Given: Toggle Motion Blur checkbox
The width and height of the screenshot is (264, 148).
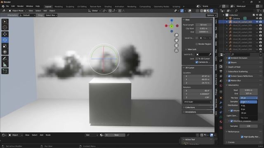Looking at the screenshot, I should [229, 81].
